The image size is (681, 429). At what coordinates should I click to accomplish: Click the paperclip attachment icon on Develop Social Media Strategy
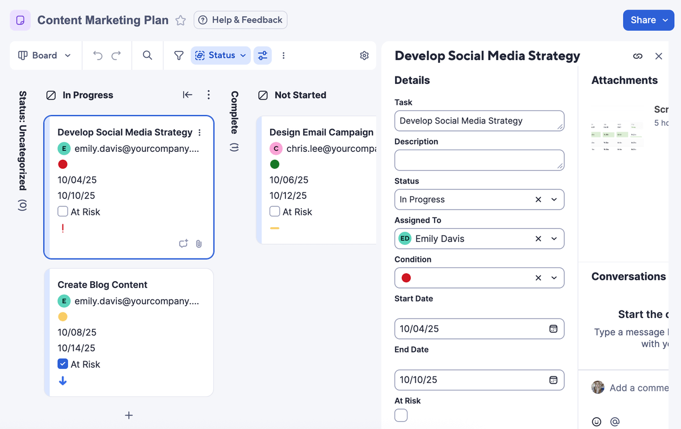tap(198, 244)
